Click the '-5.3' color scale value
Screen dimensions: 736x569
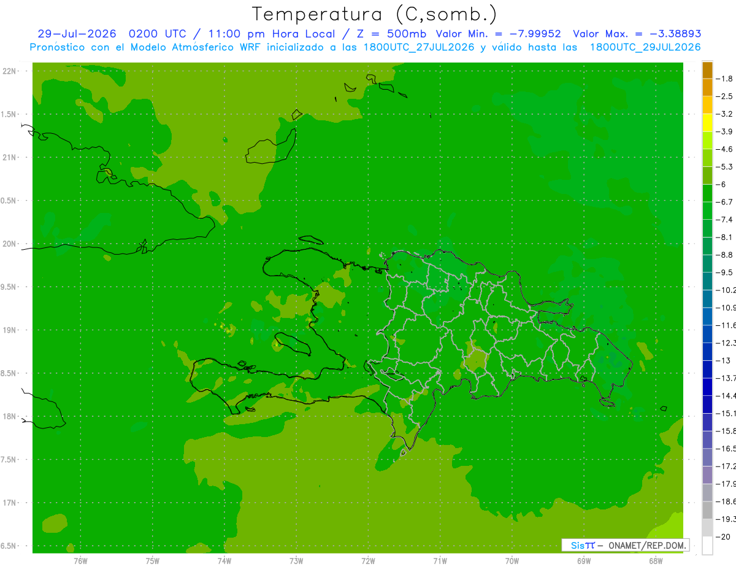click(725, 166)
